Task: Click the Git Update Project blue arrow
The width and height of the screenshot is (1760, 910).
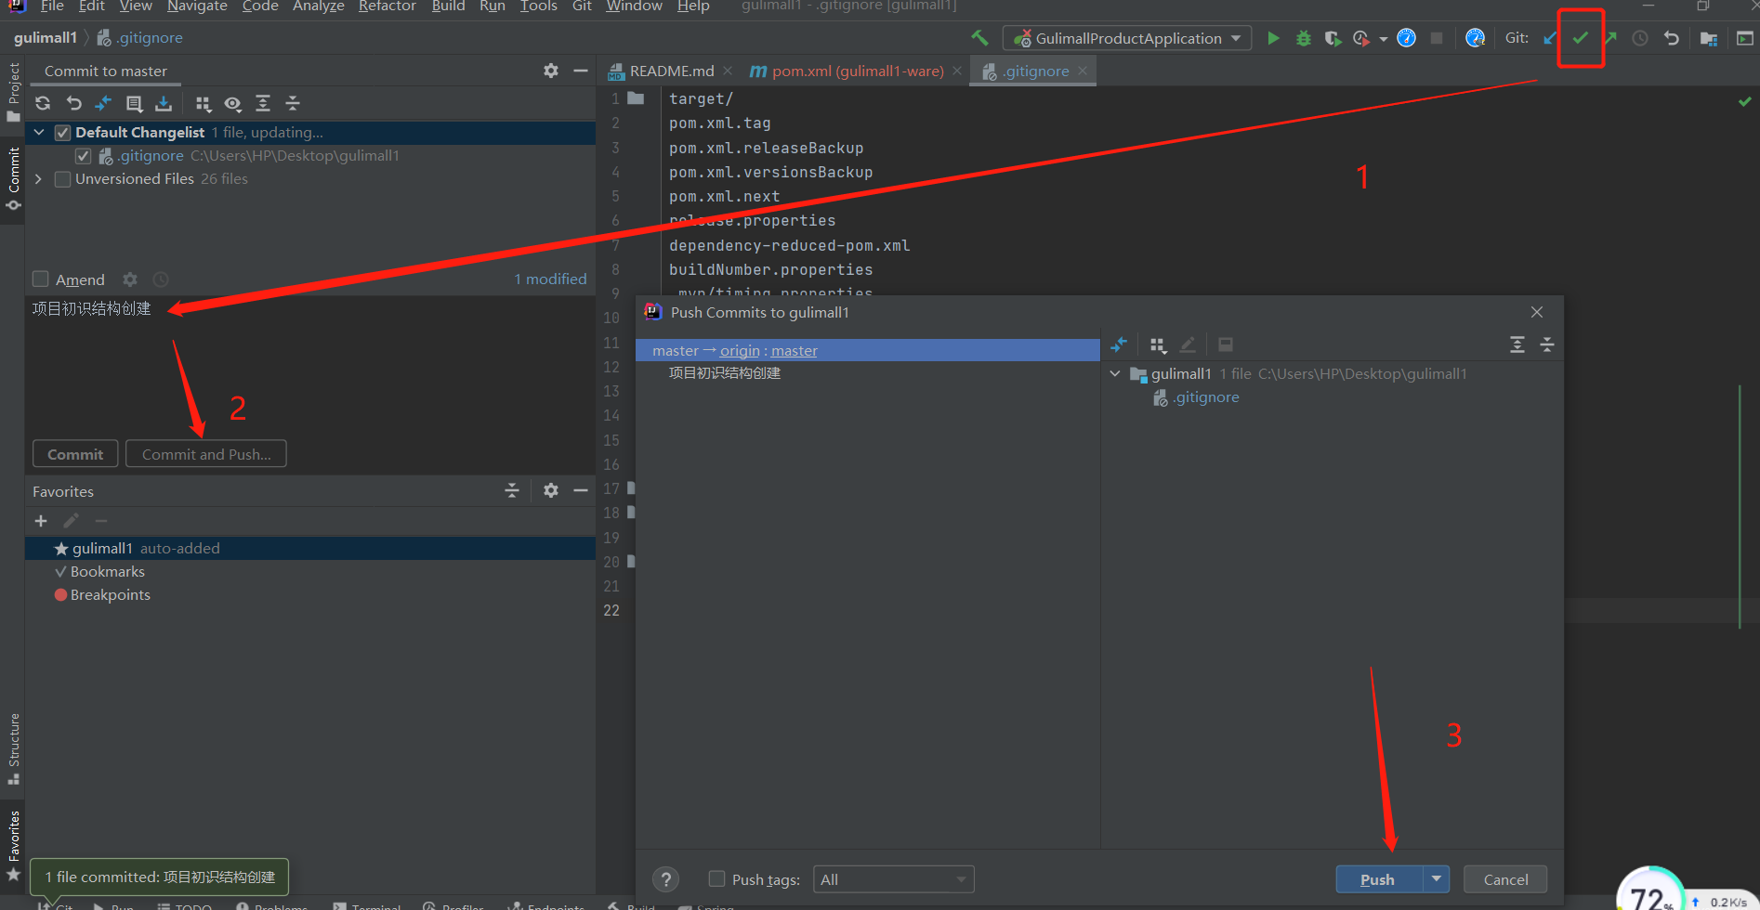Action: 1550,38
